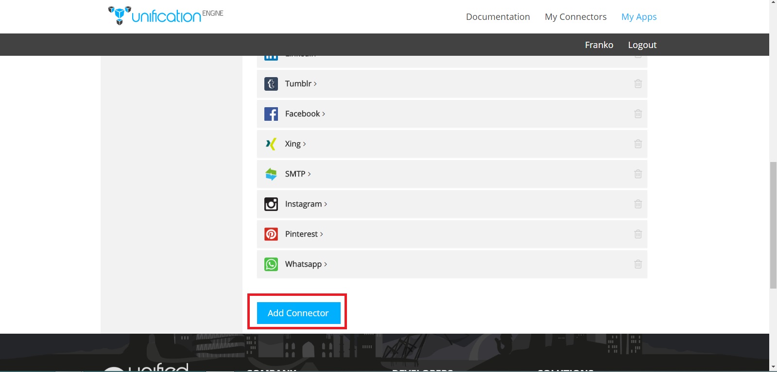Select the Whatsapp connector name
The height and width of the screenshot is (372, 777).
click(x=303, y=264)
